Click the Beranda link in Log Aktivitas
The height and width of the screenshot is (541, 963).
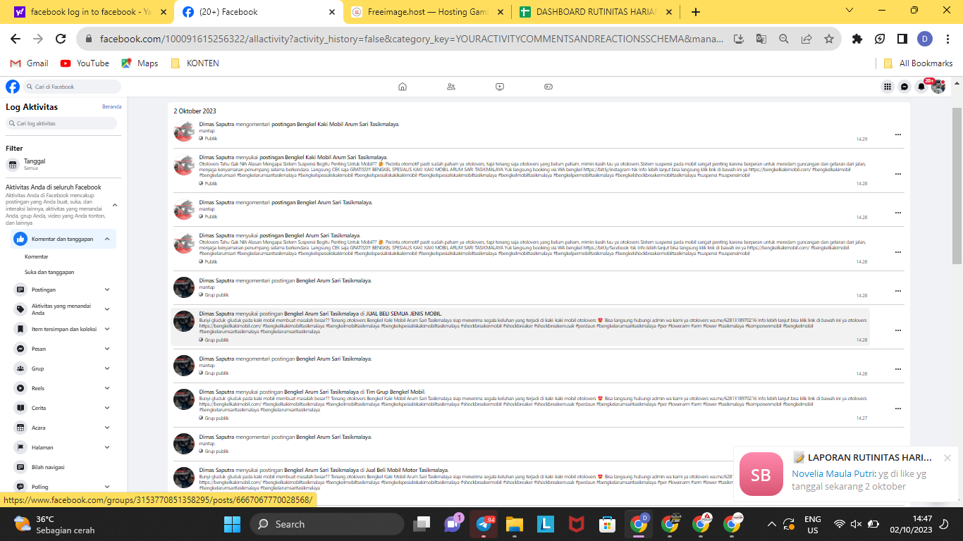pos(111,107)
